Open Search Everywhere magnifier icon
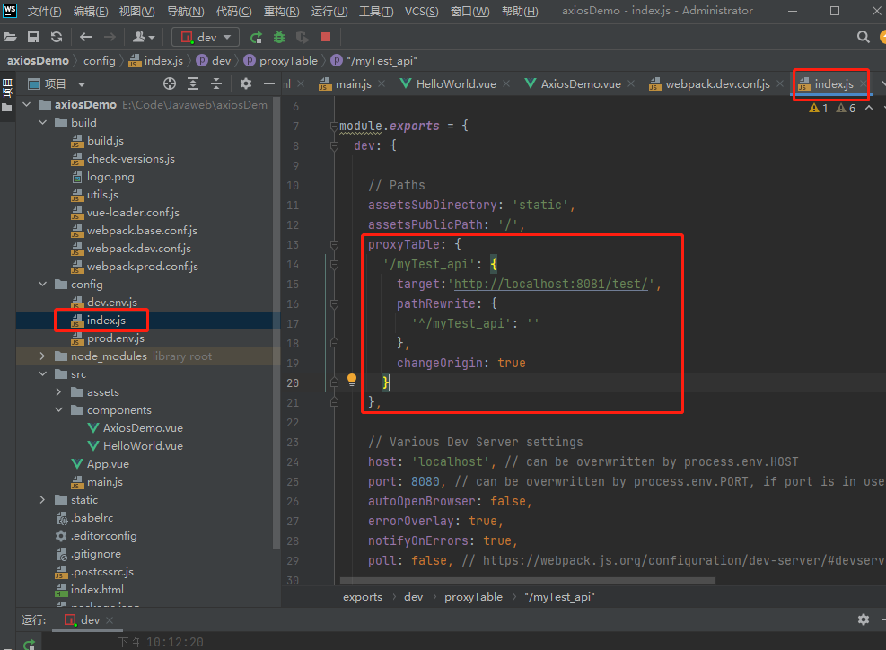 (x=863, y=38)
